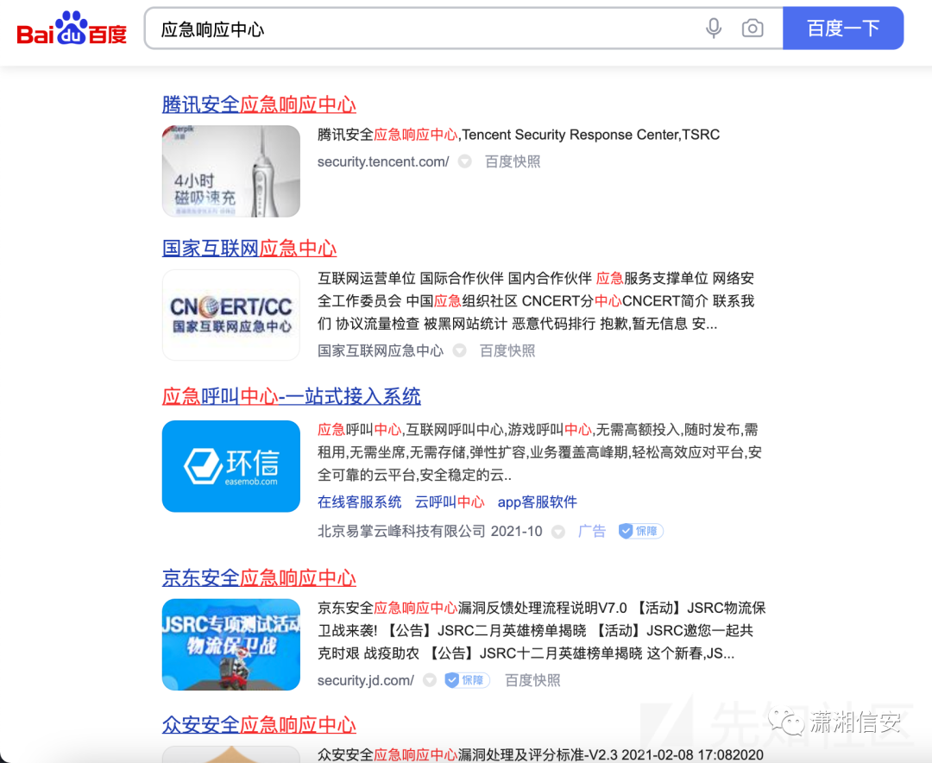Click the 广告 ad label
Image resolution: width=932 pixels, height=763 pixels.
click(x=591, y=531)
